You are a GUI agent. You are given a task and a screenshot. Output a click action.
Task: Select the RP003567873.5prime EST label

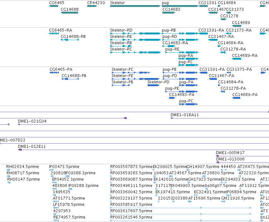click(131, 167)
